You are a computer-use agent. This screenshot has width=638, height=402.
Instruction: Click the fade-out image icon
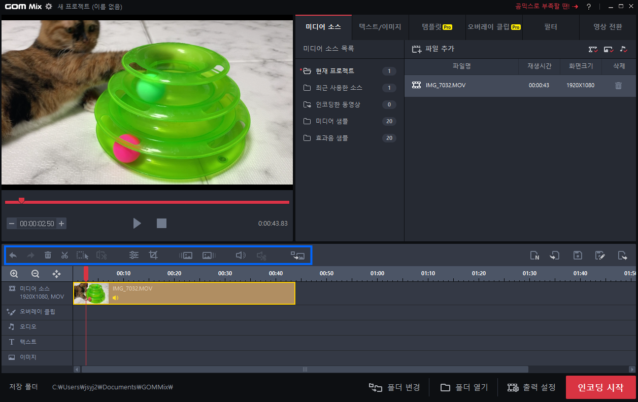pos(209,255)
